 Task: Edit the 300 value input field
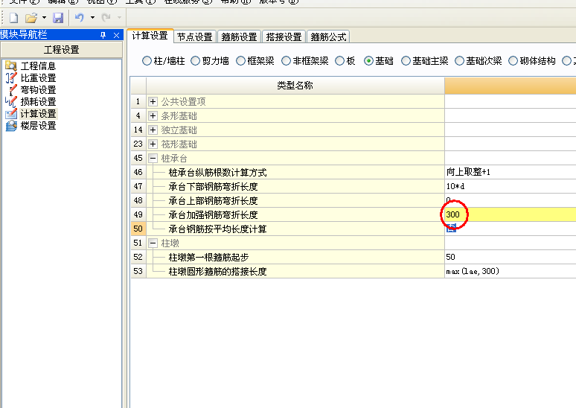511,214
